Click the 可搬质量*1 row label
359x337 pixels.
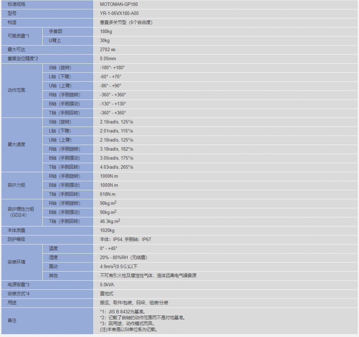[18, 36]
